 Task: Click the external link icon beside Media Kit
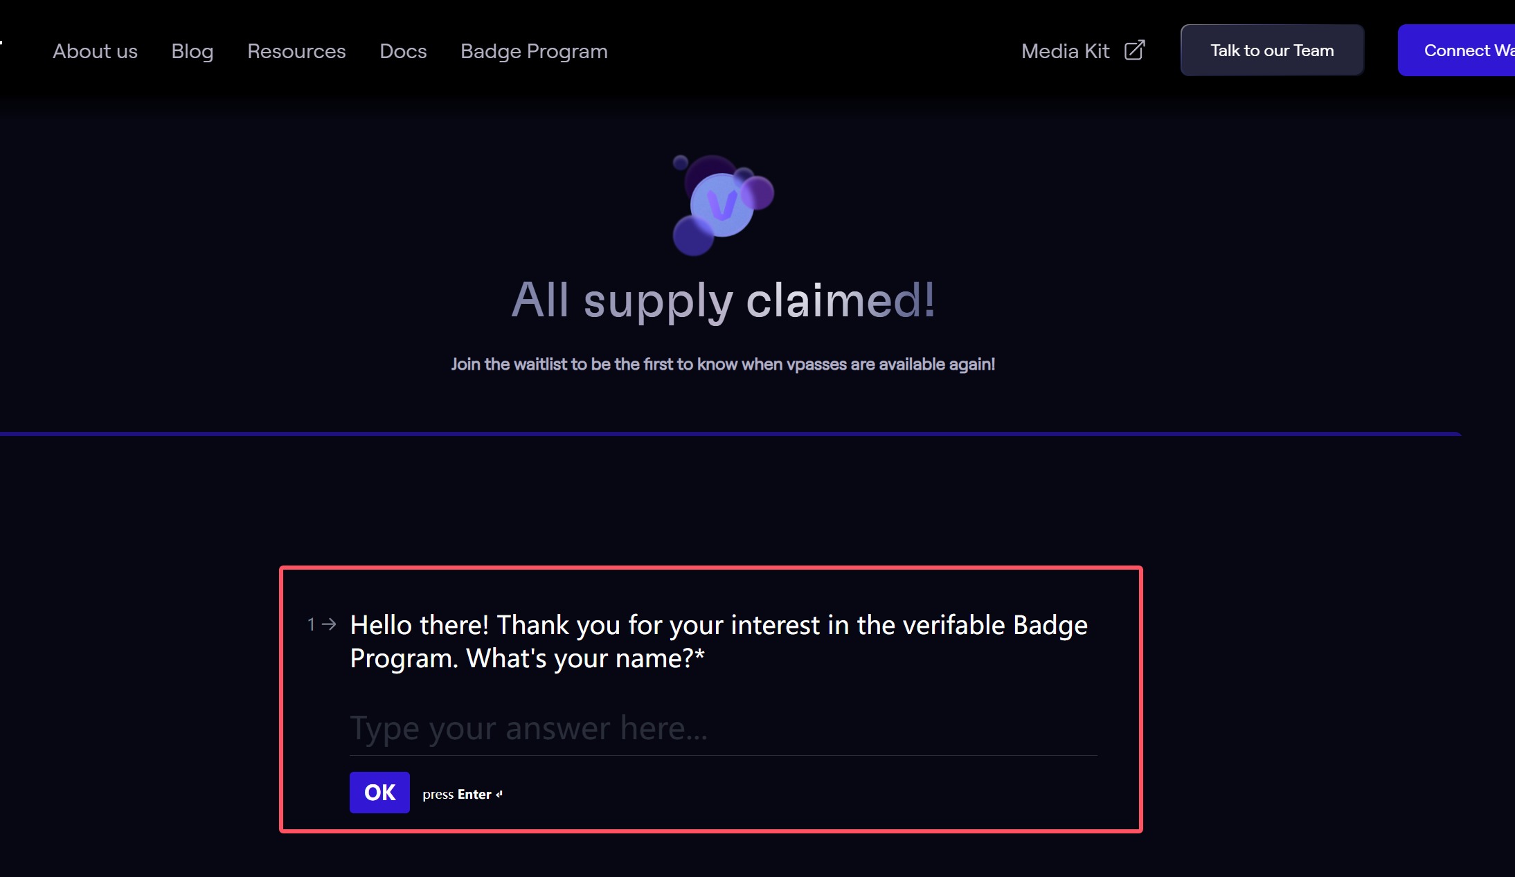pyautogui.click(x=1134, y=50)
